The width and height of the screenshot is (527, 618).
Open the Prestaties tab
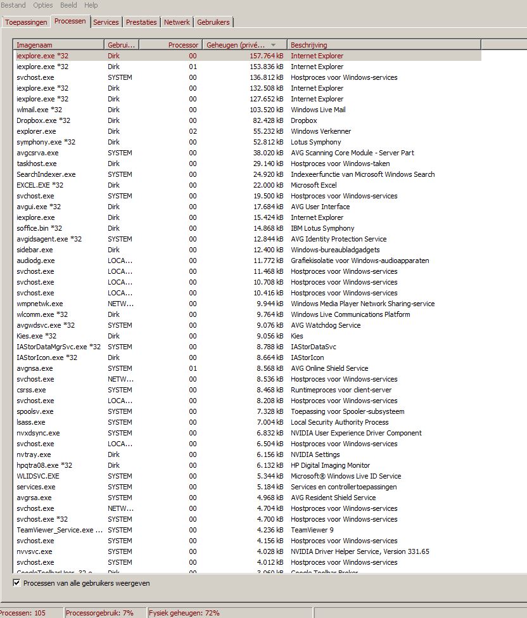[141, 22]
